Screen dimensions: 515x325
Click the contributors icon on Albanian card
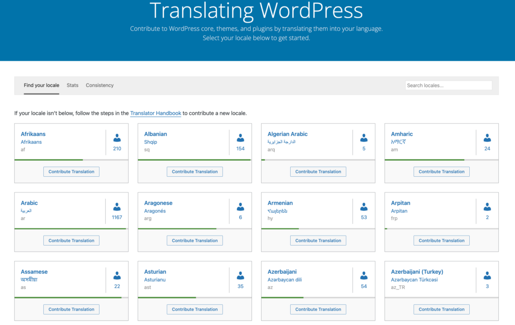coord(240,138)
